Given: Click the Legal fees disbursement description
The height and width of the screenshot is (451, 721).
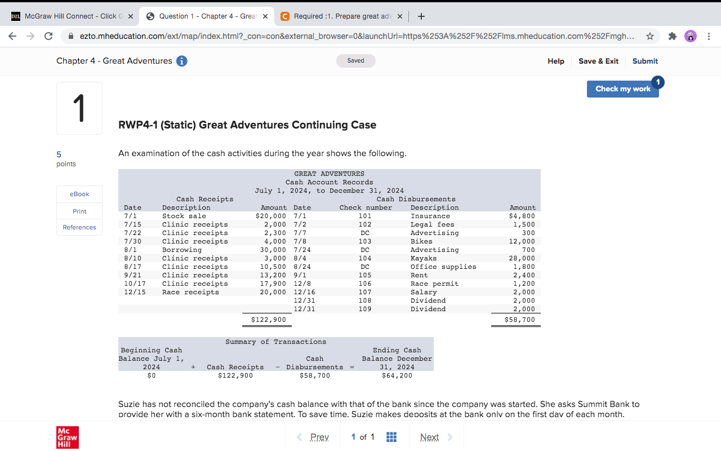Looking at the screenshot, I should point(433,224).
